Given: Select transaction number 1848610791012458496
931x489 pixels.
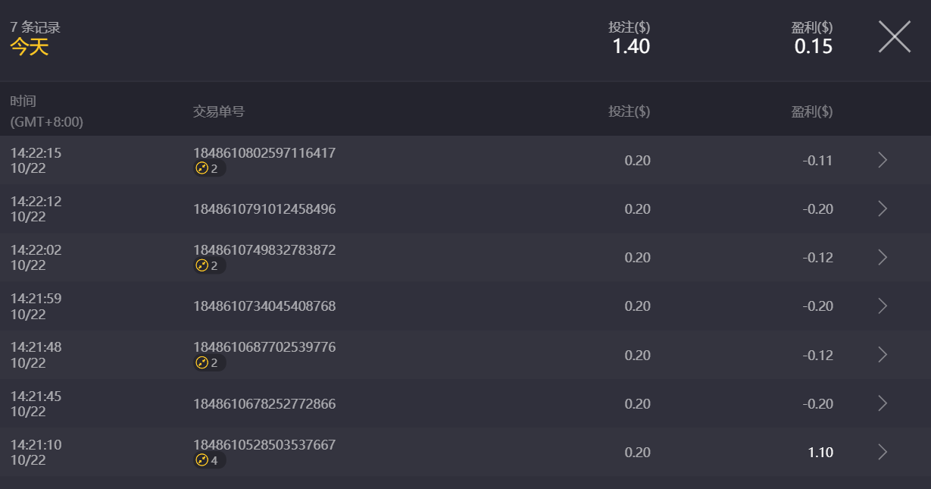Looking at the screenshot, I should 264,209.
